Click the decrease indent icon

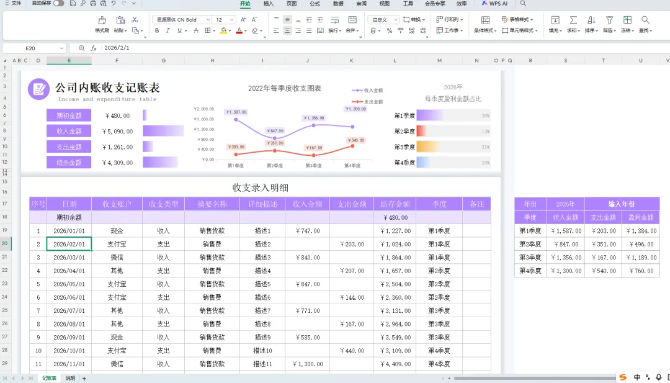(309, 20)
